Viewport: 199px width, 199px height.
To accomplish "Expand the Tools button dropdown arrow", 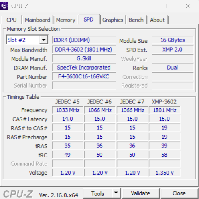I will tap(116, 193).
